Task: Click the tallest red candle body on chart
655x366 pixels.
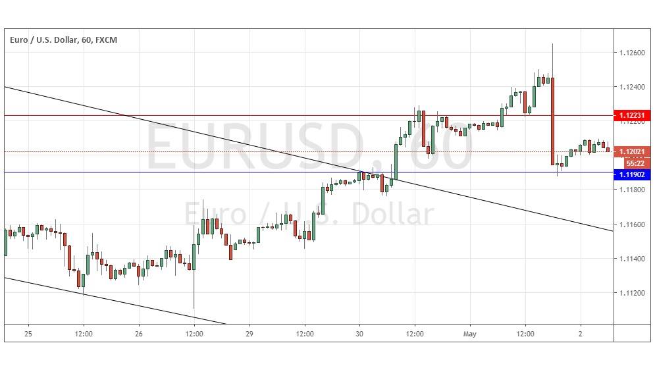Action: pos(552,122)
